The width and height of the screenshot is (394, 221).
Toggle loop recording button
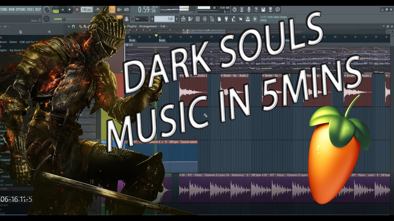pyautogui.click(x=126, y=10)
